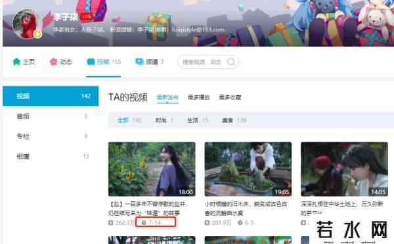Screen dimensions: 394x244
Task: Click the profile signature with email text
Action: (139, 30)
